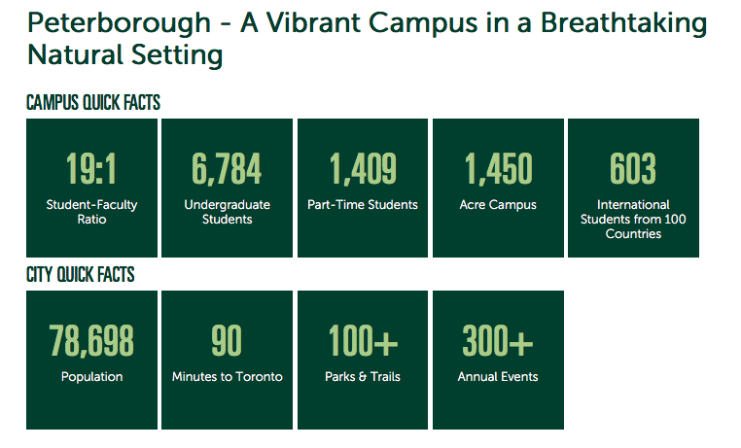This screenshot has height=448, width=741.
Task: Select the Population label
Action: tap(91, 377)
